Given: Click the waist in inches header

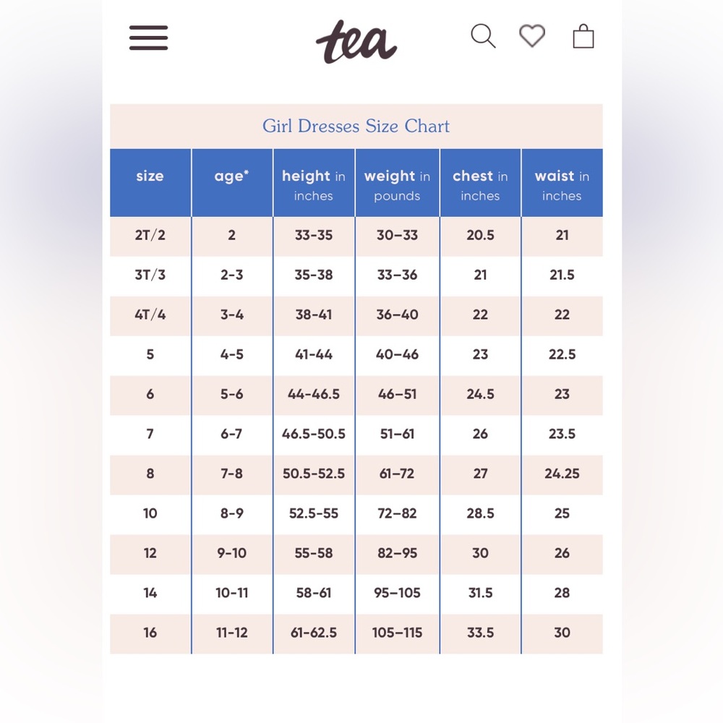Looking at the screenshot, I should point(562,183).
